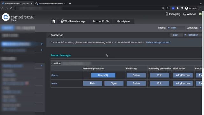The width and height of the screenshot is (204, 115).
Task: Click the green edit icon at top right
Action: (200, 14)
